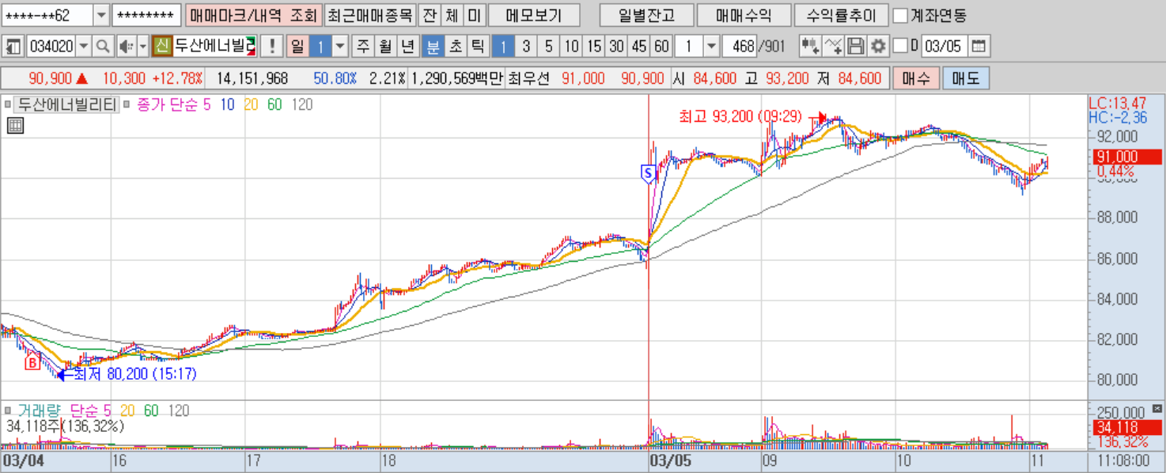The image size is (1166, 473).
Task: Open 수익률추이 return trend
Action: 842,15
